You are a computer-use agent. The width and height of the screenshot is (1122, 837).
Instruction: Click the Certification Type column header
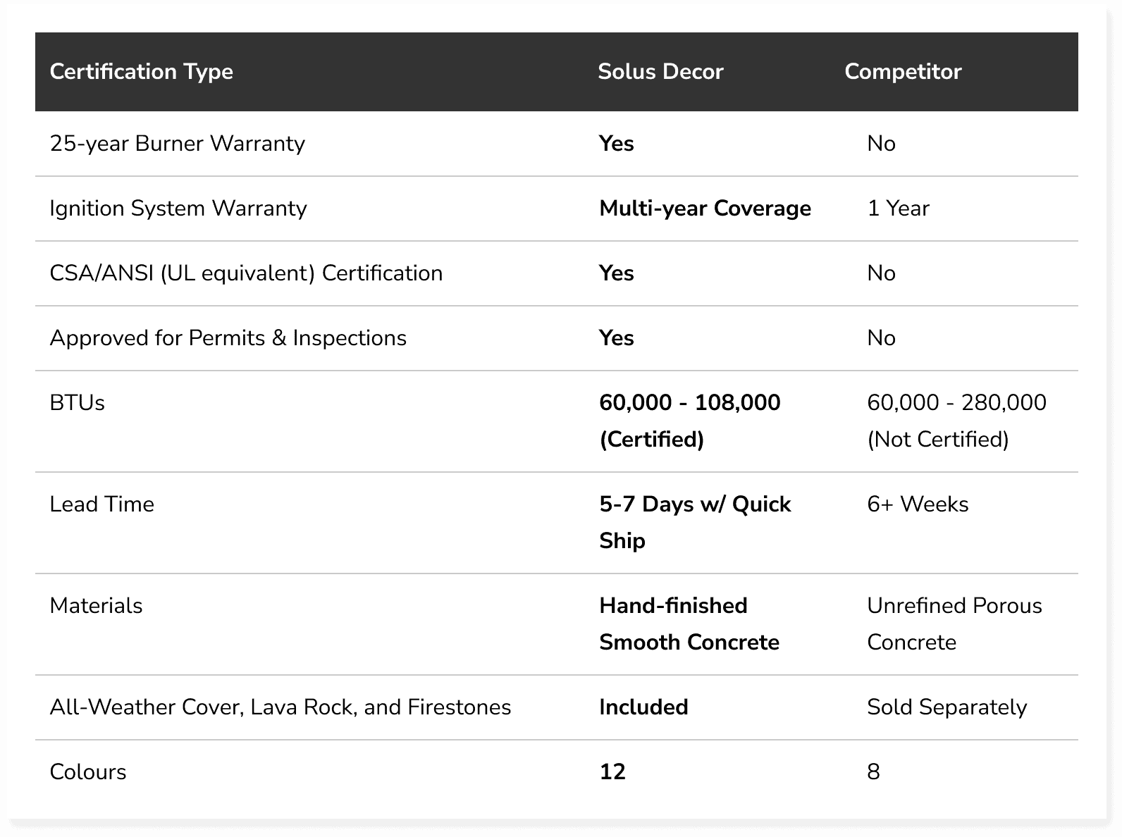click(141, 72)
